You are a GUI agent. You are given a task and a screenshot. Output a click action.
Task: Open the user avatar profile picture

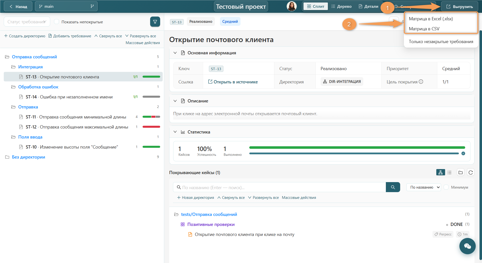tap(292, 6)
